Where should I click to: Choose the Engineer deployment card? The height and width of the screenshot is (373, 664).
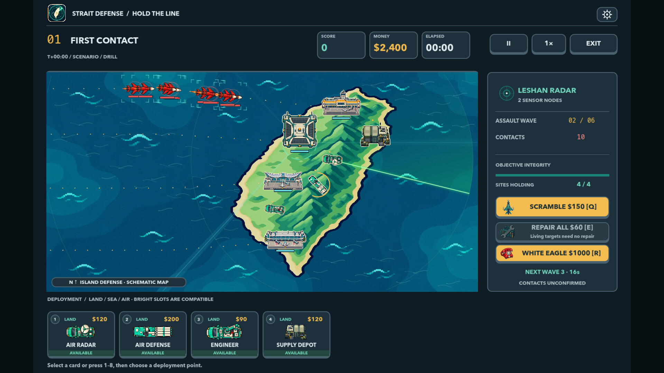pos(224,334)
